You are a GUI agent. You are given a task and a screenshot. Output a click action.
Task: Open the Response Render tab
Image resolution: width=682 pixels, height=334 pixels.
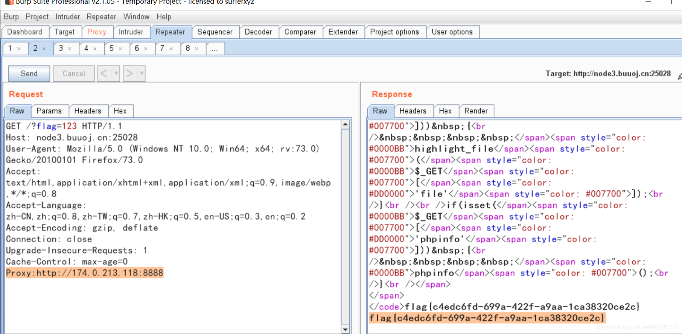click(476, 111)
